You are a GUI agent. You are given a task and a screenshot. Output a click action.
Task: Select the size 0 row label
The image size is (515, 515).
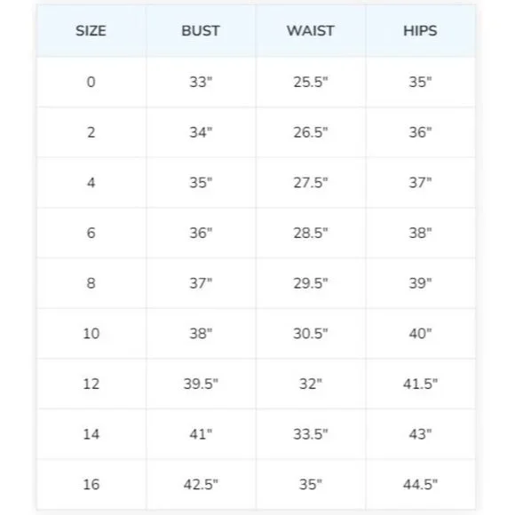pyautogui.click(x=91, y=82)
